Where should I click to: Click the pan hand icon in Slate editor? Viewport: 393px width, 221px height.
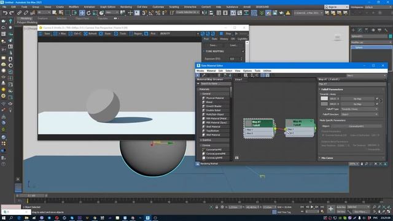click(x=362, y=164)
